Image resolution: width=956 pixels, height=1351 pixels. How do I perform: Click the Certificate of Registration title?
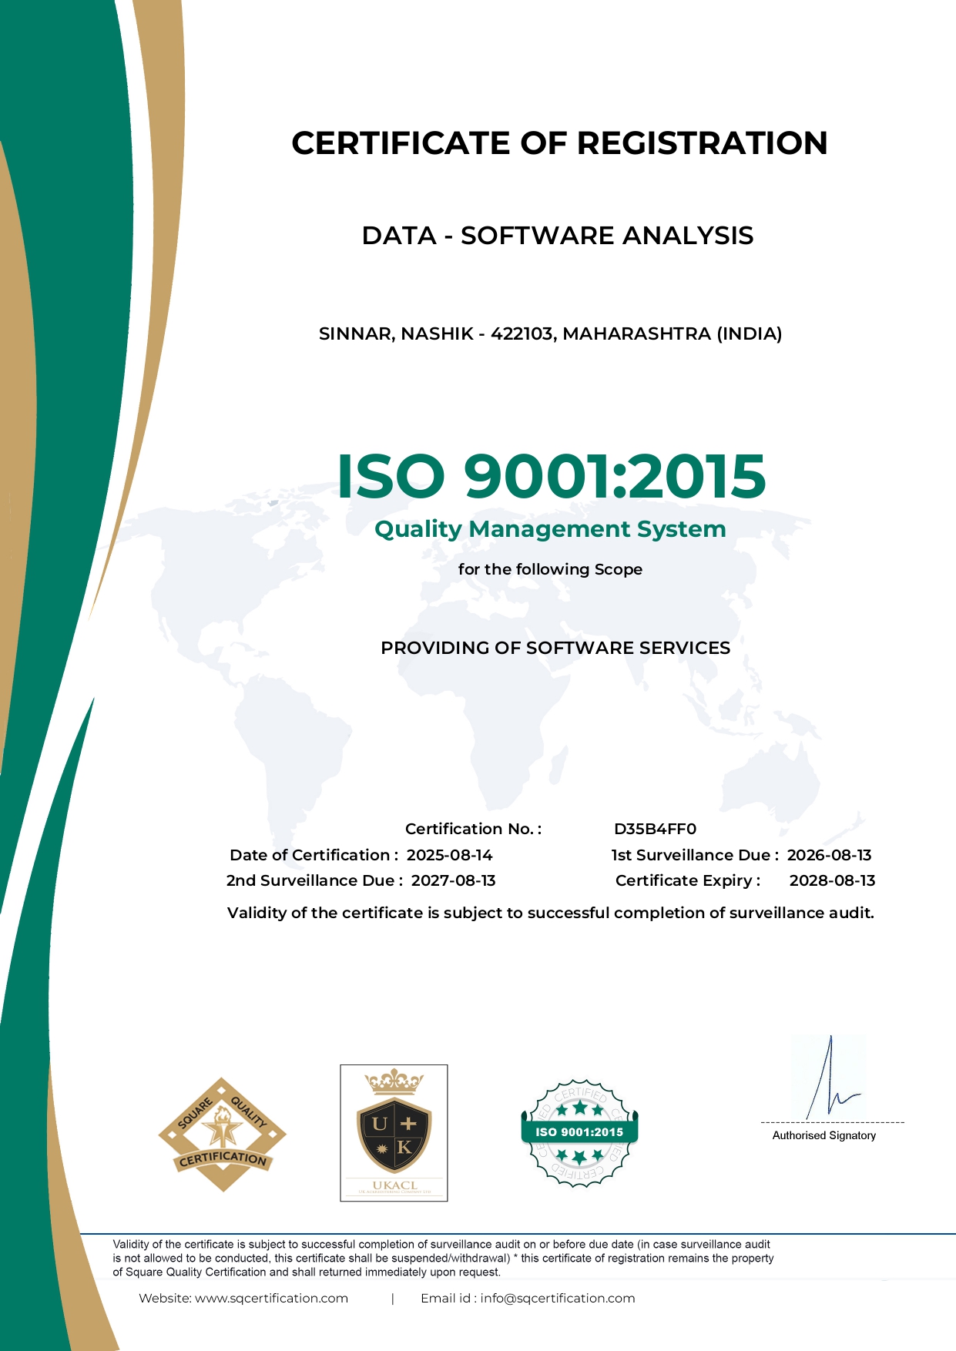click(x=559, y=143)
